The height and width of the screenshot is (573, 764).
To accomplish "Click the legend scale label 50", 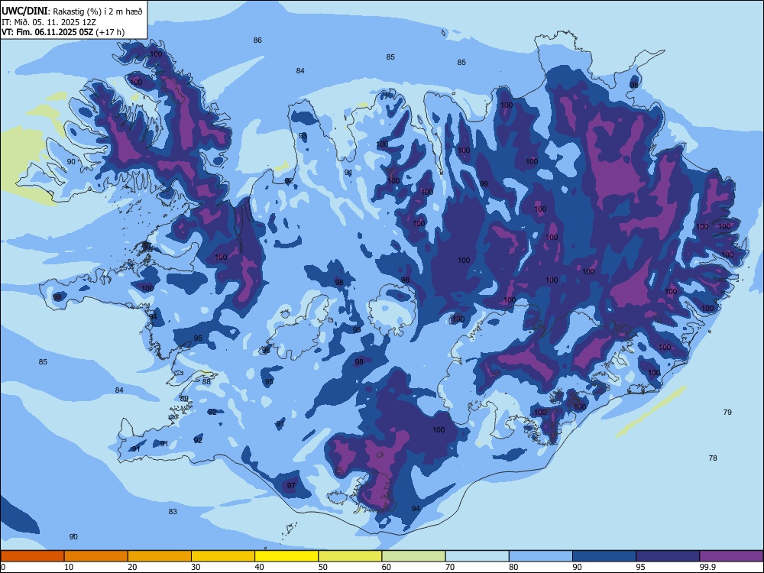I will (x=323, y=567).
